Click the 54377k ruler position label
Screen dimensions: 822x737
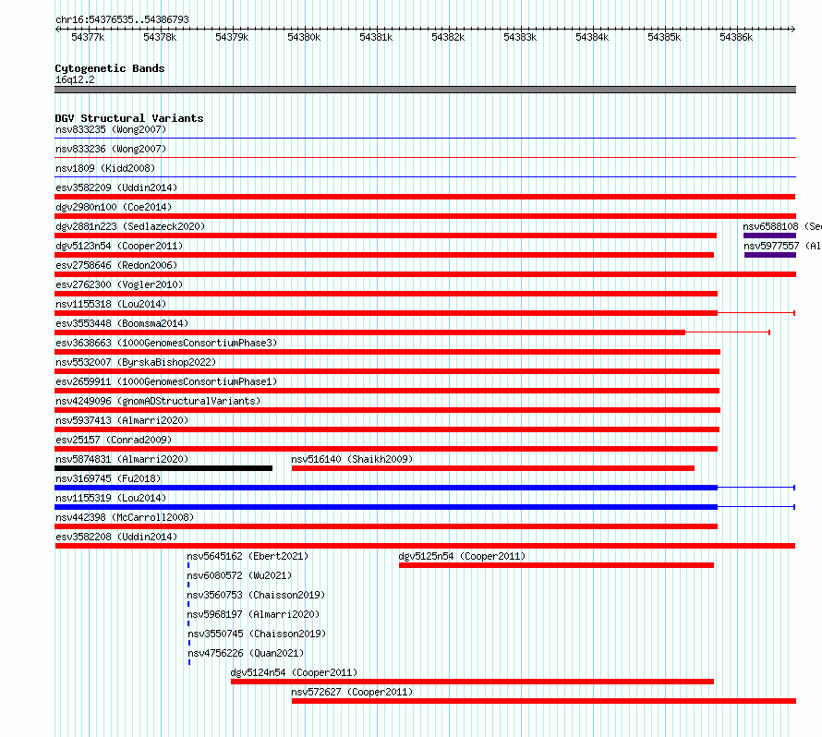88,37
